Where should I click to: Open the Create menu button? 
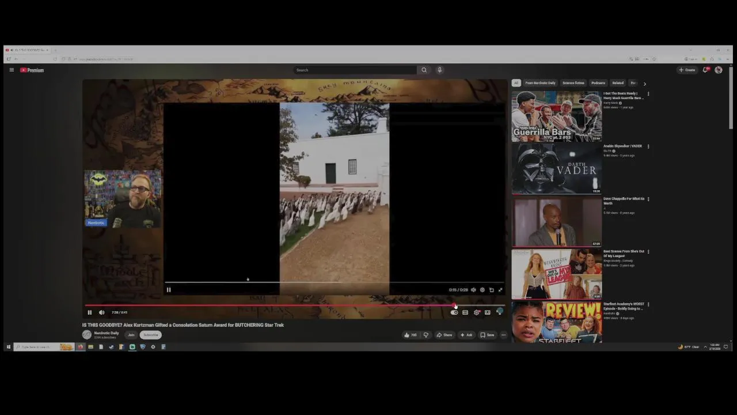pyautogui.click(x=687, y=70)
